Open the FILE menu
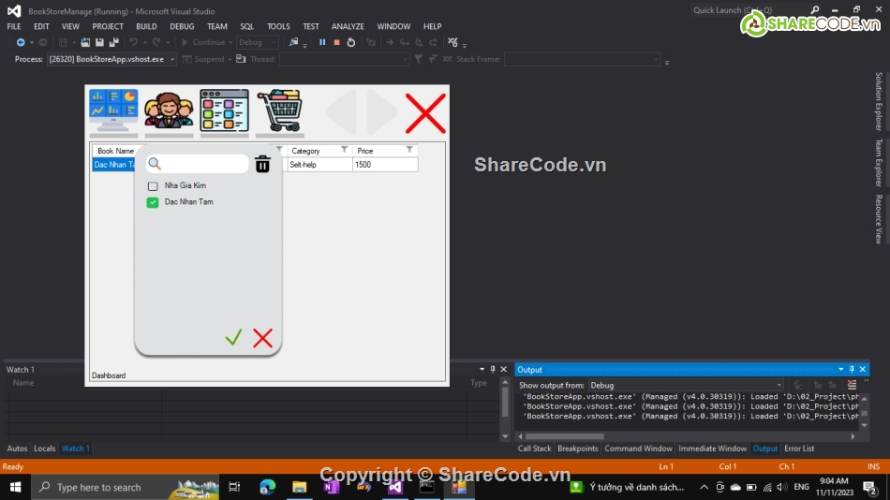Screen dimensions: 890x500 coord(14,26)
